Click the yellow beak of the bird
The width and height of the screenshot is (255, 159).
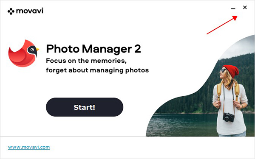[38, 49]
